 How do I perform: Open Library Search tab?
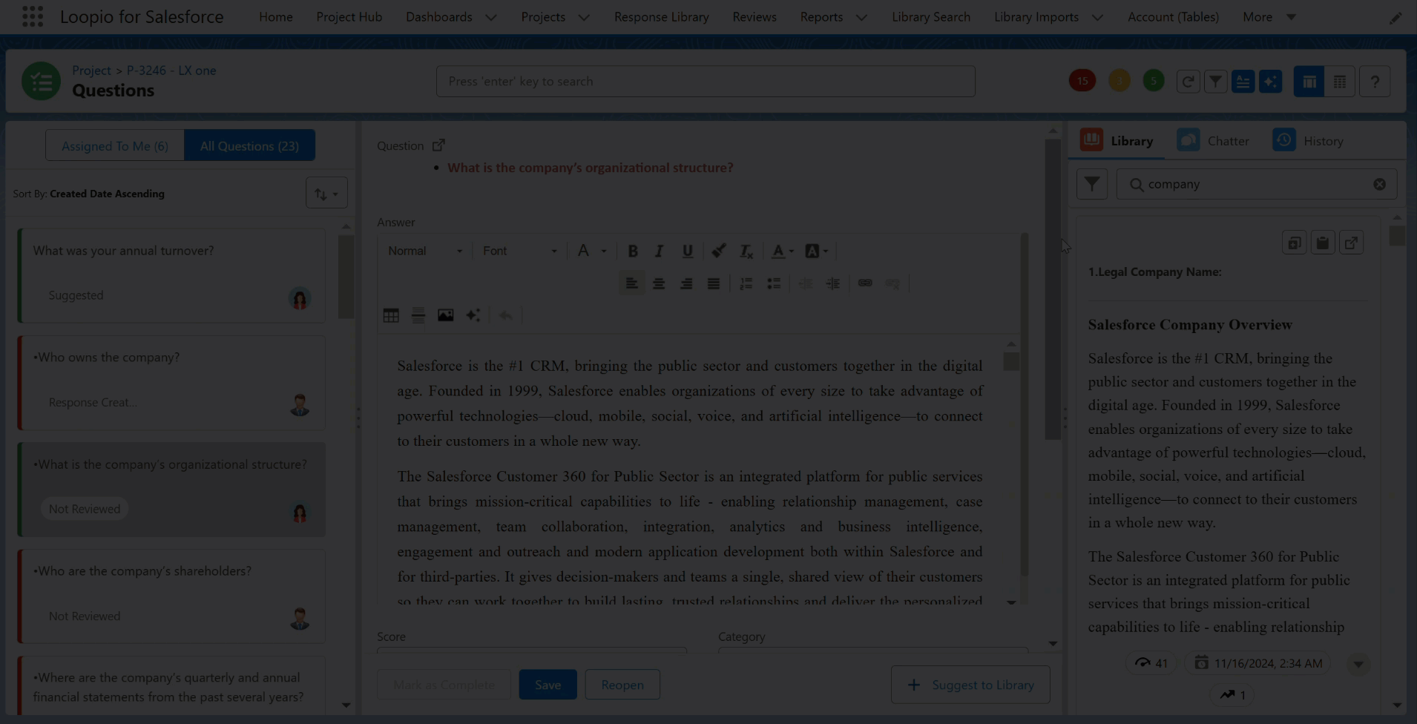pos(930,17)
